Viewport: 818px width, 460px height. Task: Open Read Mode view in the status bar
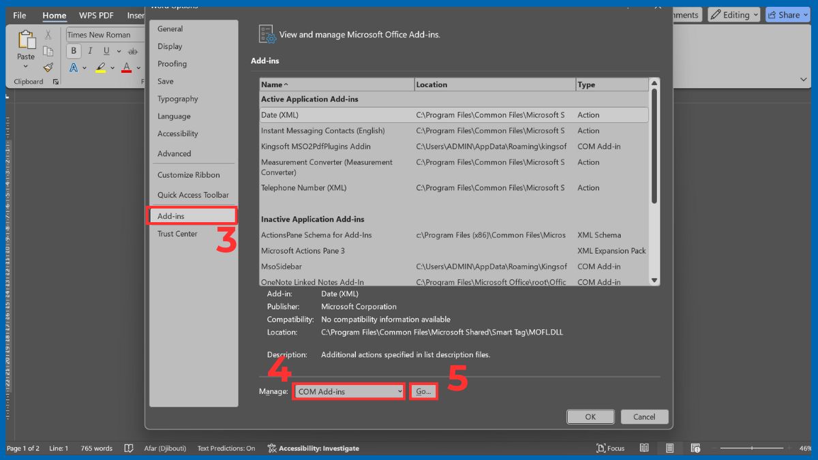[644, 448]
